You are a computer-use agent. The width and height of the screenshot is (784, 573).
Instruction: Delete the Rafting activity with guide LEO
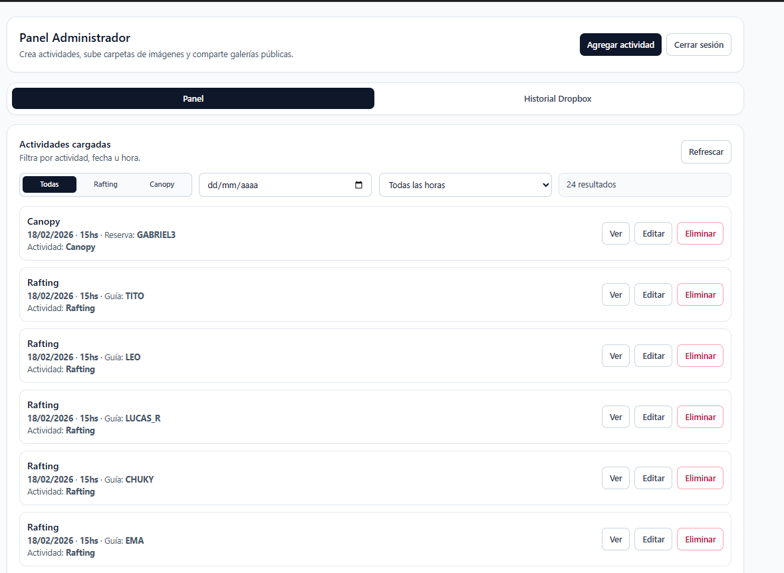click(700, 356)
